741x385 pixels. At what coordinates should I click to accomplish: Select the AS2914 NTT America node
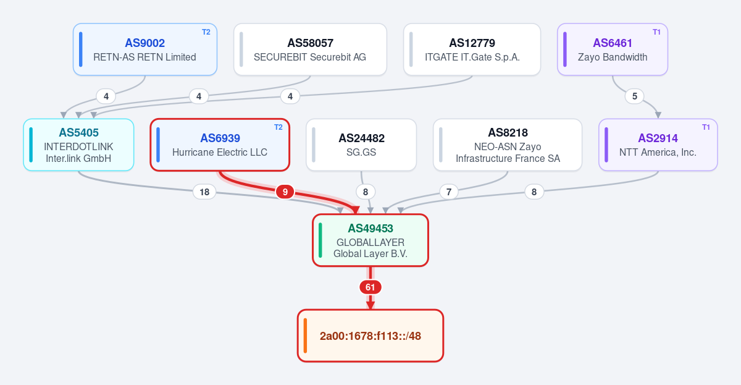pyautogui.click(x=658, y=145)
